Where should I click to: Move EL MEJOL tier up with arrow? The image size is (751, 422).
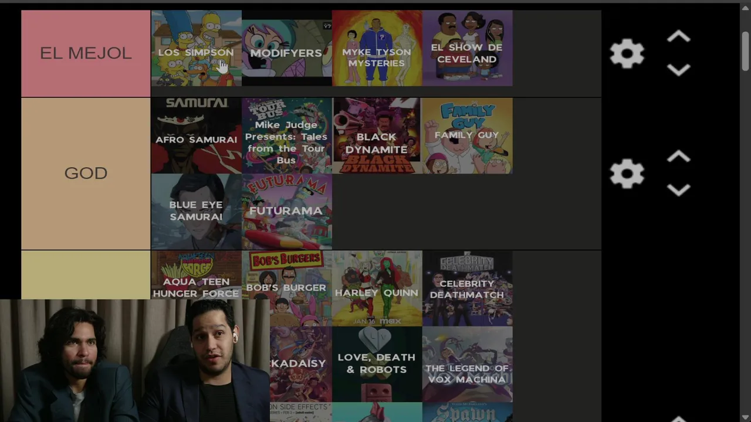679,37
